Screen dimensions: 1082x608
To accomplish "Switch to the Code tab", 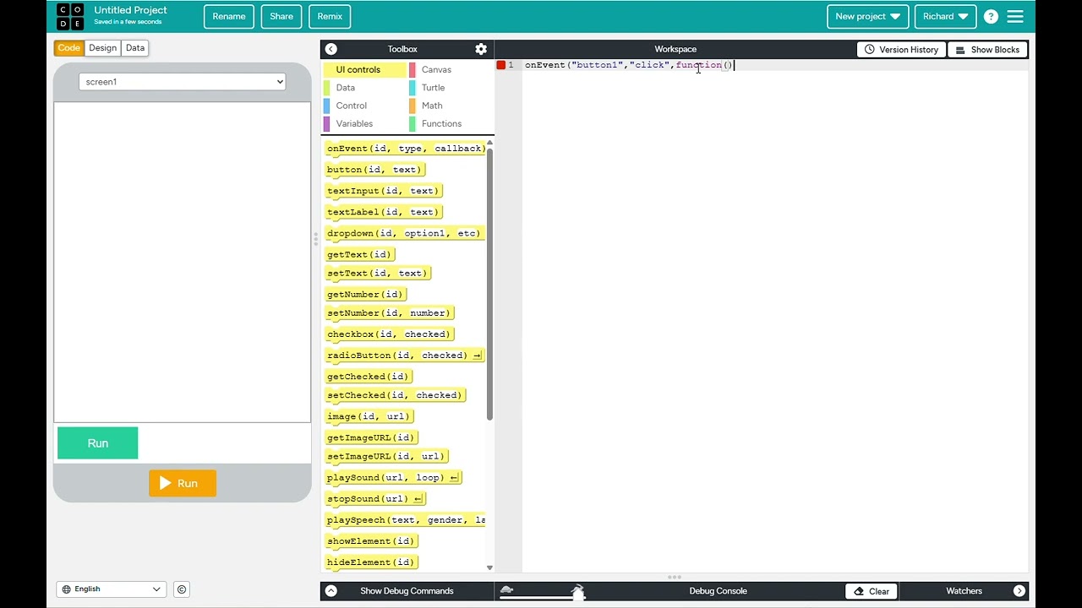I will point(69,48).
